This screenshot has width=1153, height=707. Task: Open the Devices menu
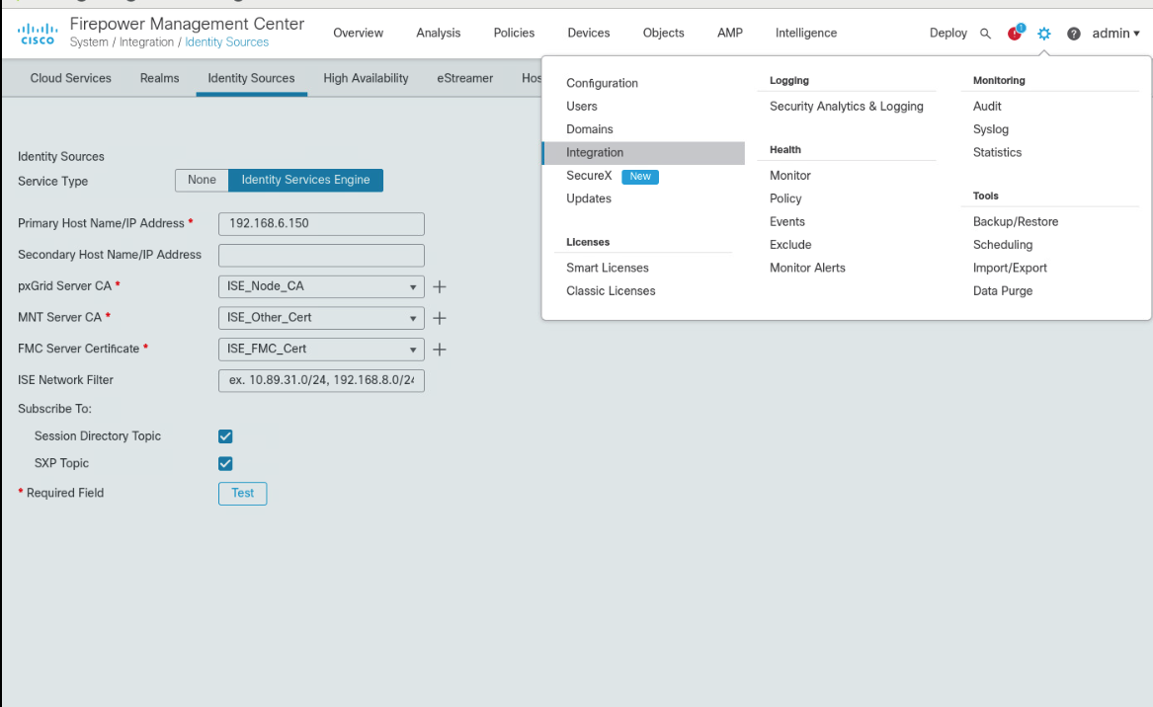588,33
